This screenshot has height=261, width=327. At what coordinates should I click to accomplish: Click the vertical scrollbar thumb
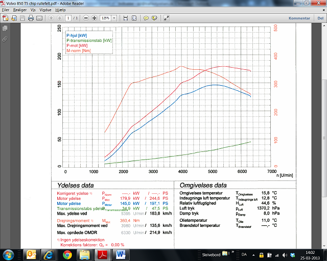point(324,138)
